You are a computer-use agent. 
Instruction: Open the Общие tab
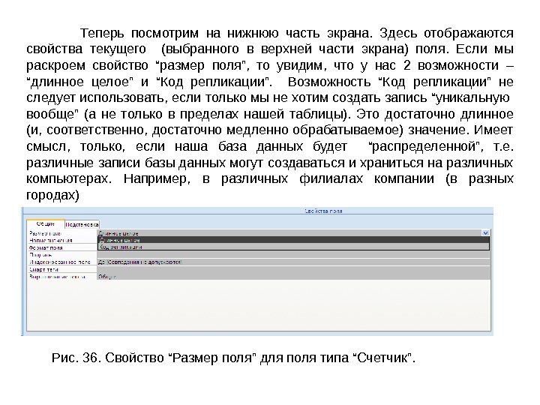(46, 224)
